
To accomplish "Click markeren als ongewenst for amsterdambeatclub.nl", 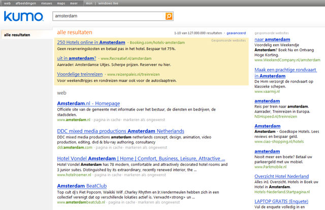I will 159,202.
